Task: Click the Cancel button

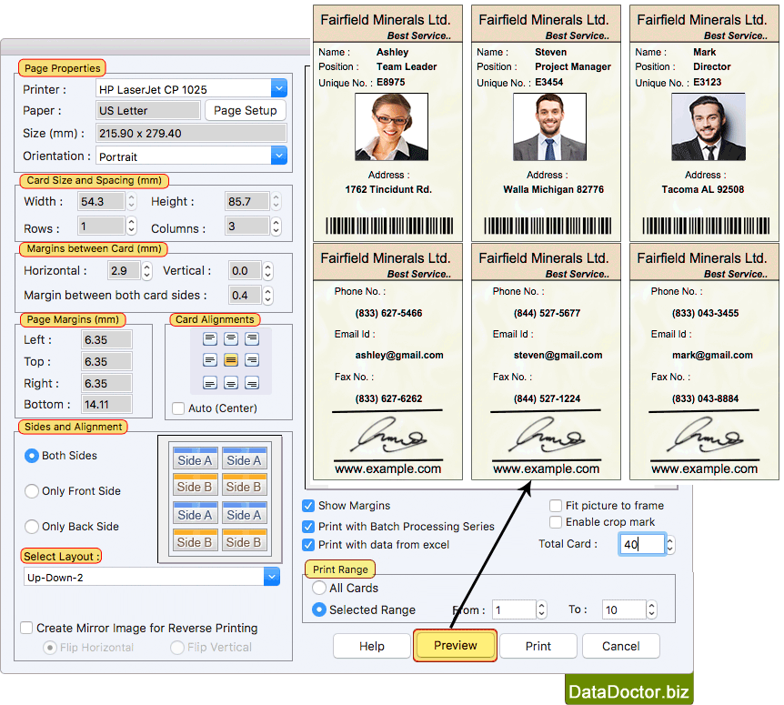Action: [x=620, y=646]
